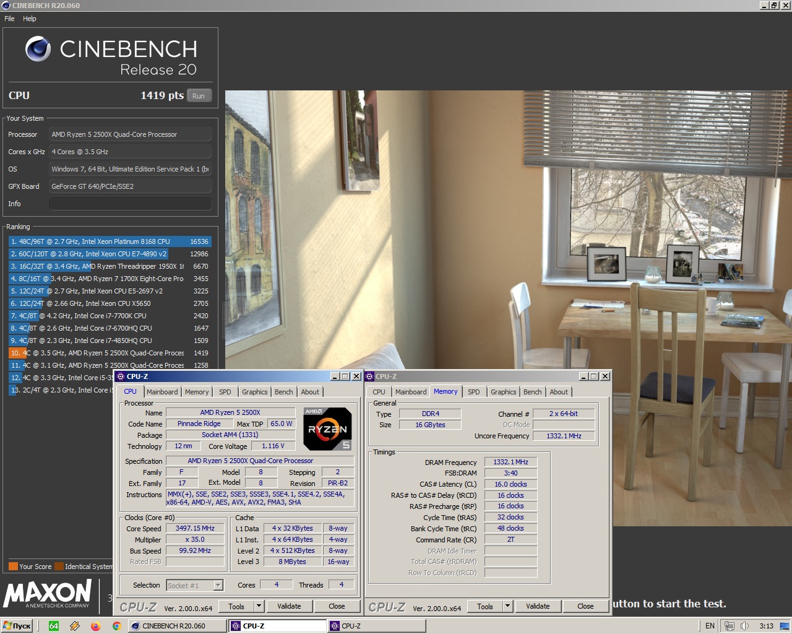Click Validate in the CPU-Z Processor window
The image size is (792, 634).
(289, 607)
